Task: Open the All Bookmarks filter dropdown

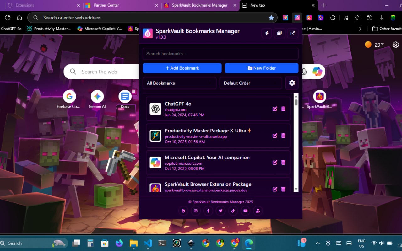Action: [180, 83]
